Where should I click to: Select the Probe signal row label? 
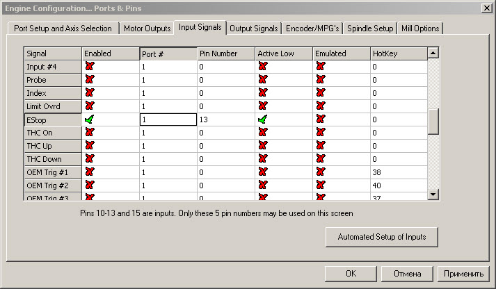coord(53,80)
